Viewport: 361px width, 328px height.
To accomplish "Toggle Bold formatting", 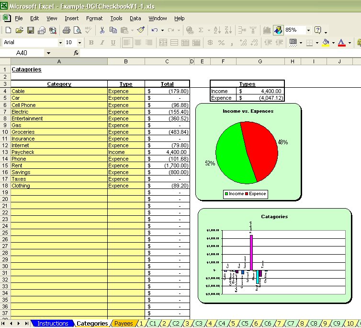I will click(x=91, y=43).
